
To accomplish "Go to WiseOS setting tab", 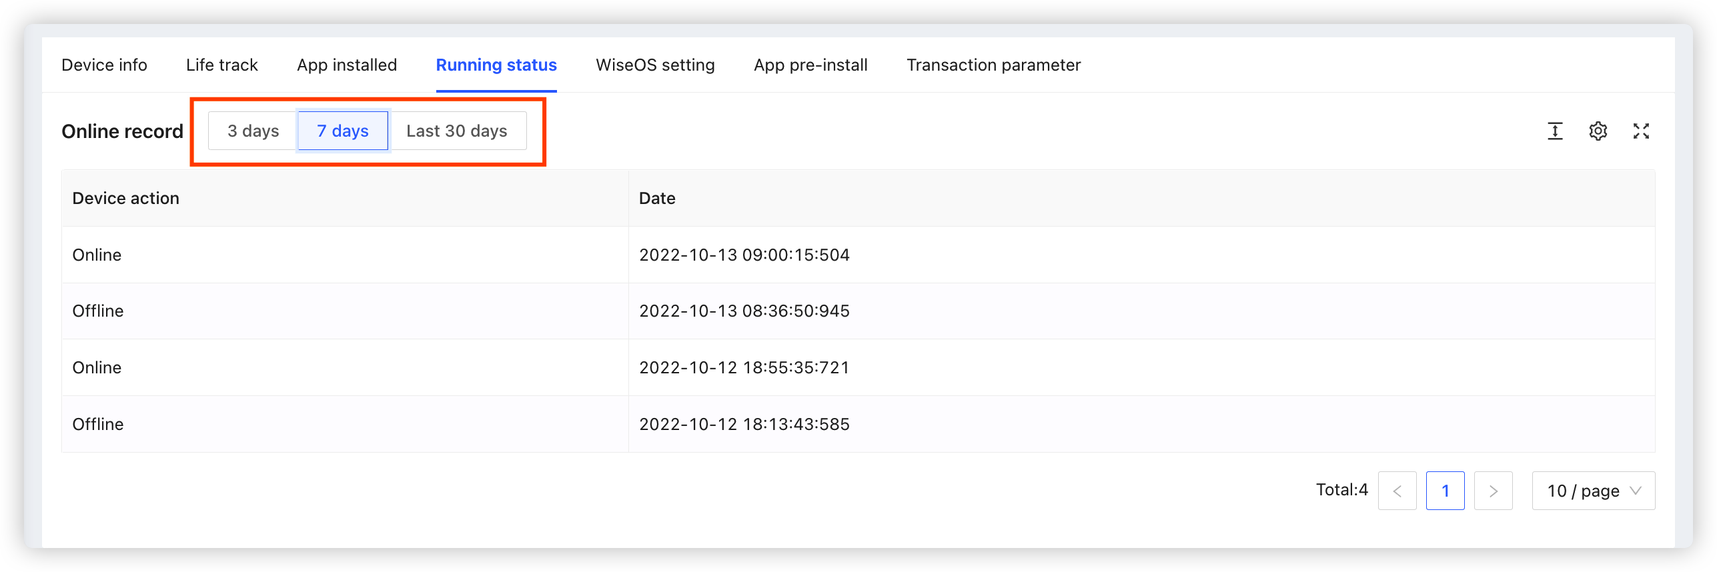I will click(655, 65).
